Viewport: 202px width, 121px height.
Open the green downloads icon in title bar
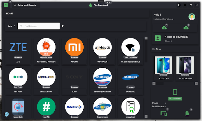click(x=6, y=5)
